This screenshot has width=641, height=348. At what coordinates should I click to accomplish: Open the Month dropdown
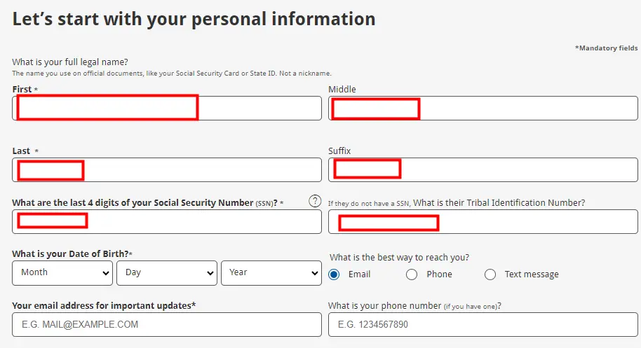(62, 273)
